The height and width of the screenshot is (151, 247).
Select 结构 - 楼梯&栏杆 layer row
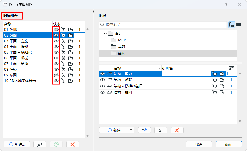coord(168,86)
